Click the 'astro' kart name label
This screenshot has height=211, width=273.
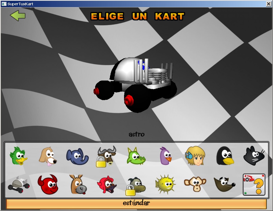136,134
